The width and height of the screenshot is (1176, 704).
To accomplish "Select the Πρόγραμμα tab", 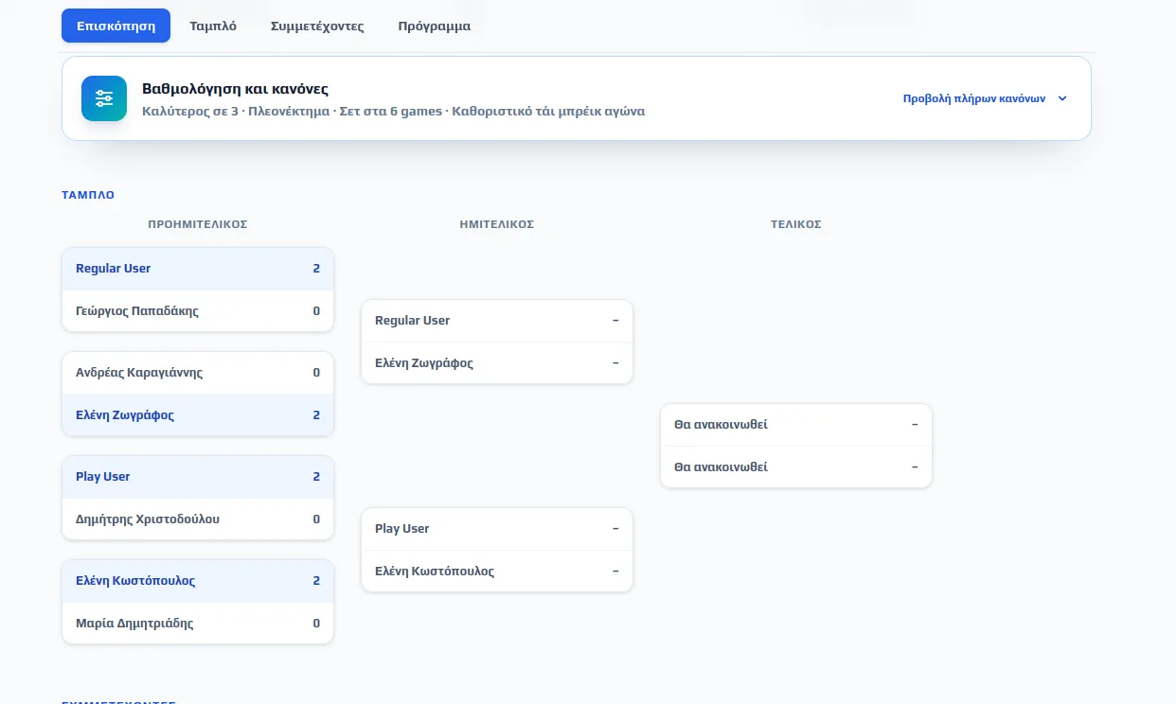I will [x=435, y=26].
